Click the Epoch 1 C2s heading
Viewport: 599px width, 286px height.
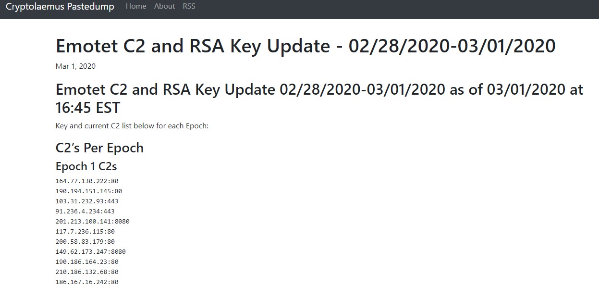[86, 166]
